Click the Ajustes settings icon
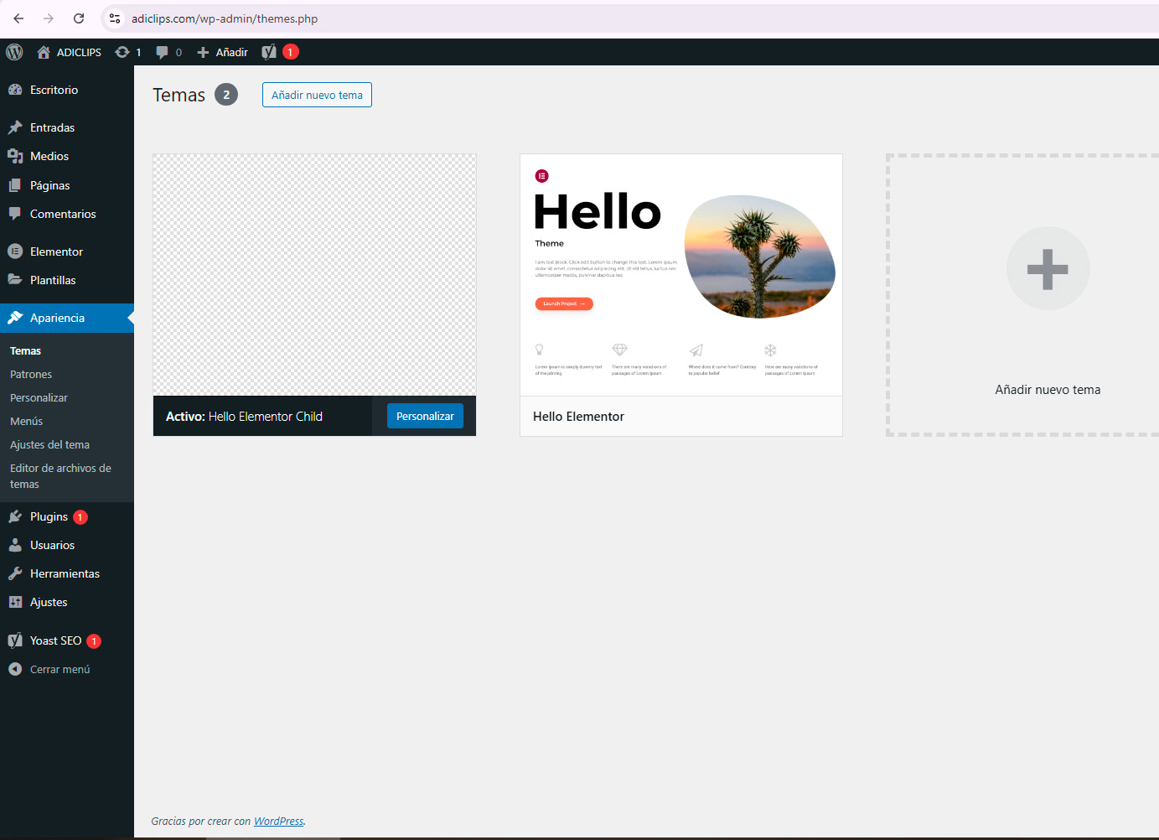This screenshot has height=840, width=1159. point(15,602)
